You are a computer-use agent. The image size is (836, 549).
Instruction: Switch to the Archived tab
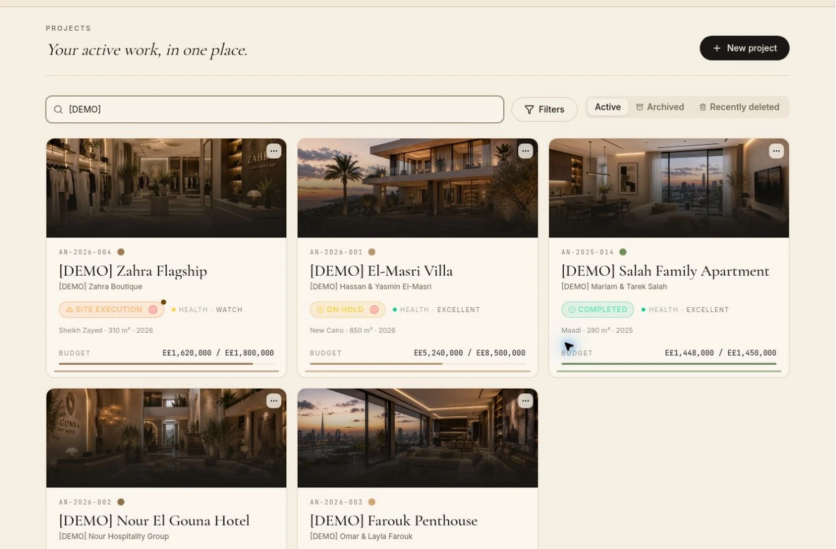[x=660, y=107]
